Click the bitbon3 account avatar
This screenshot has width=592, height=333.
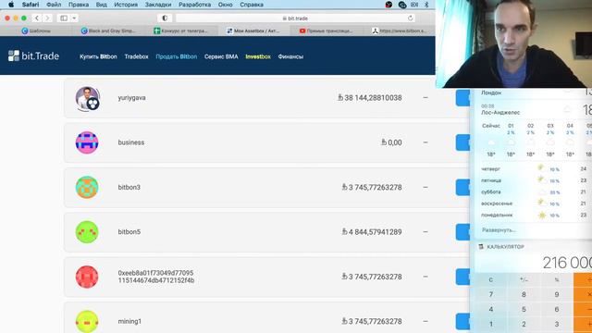point(87,187)
